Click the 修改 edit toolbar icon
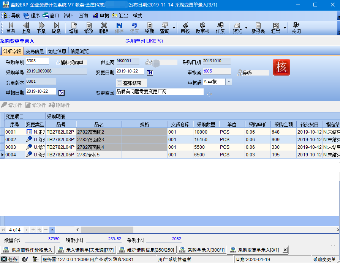 point(89,28)
